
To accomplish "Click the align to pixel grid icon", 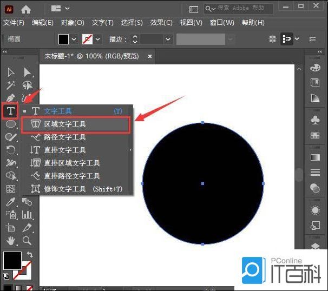I will [272, 39].
